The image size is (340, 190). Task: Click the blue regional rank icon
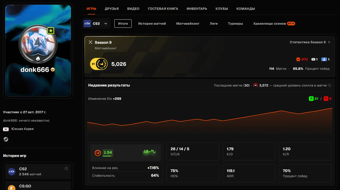324,59
